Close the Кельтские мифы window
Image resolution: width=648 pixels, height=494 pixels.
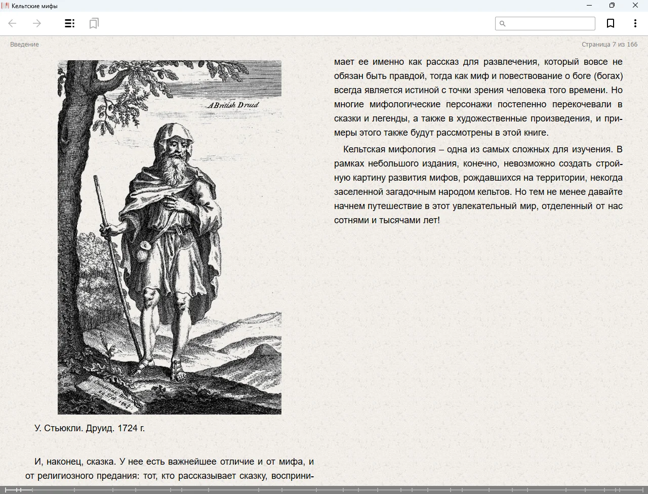pos(635,6)
